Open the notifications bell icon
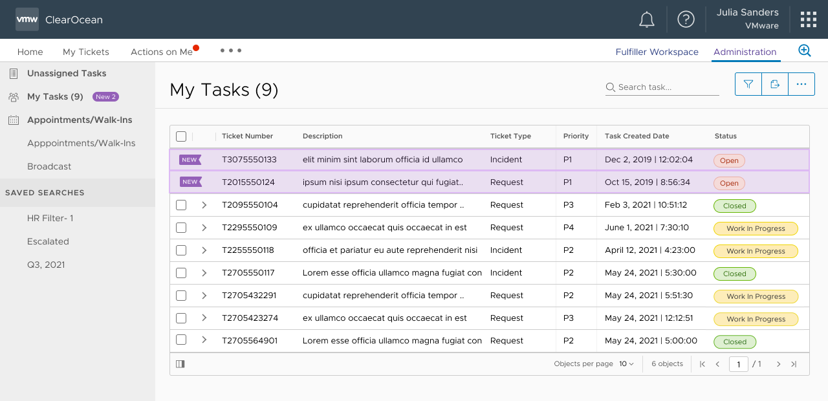 point(646,19)
